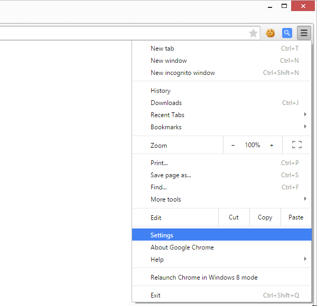Choose Relaunch Chrome in Windows 8 mode
Image resolution: width=317 pixels, height=306 pixels.
click(x=204, y=278)
